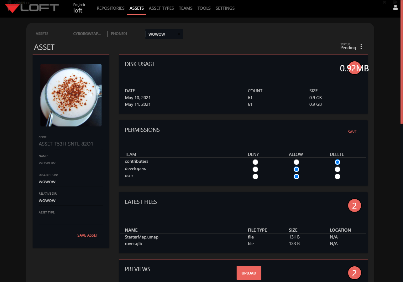This screenshot has height=282, width=403.
Task: Click the 0.92MB disk usage badge
Action: [x=354, y=68]
